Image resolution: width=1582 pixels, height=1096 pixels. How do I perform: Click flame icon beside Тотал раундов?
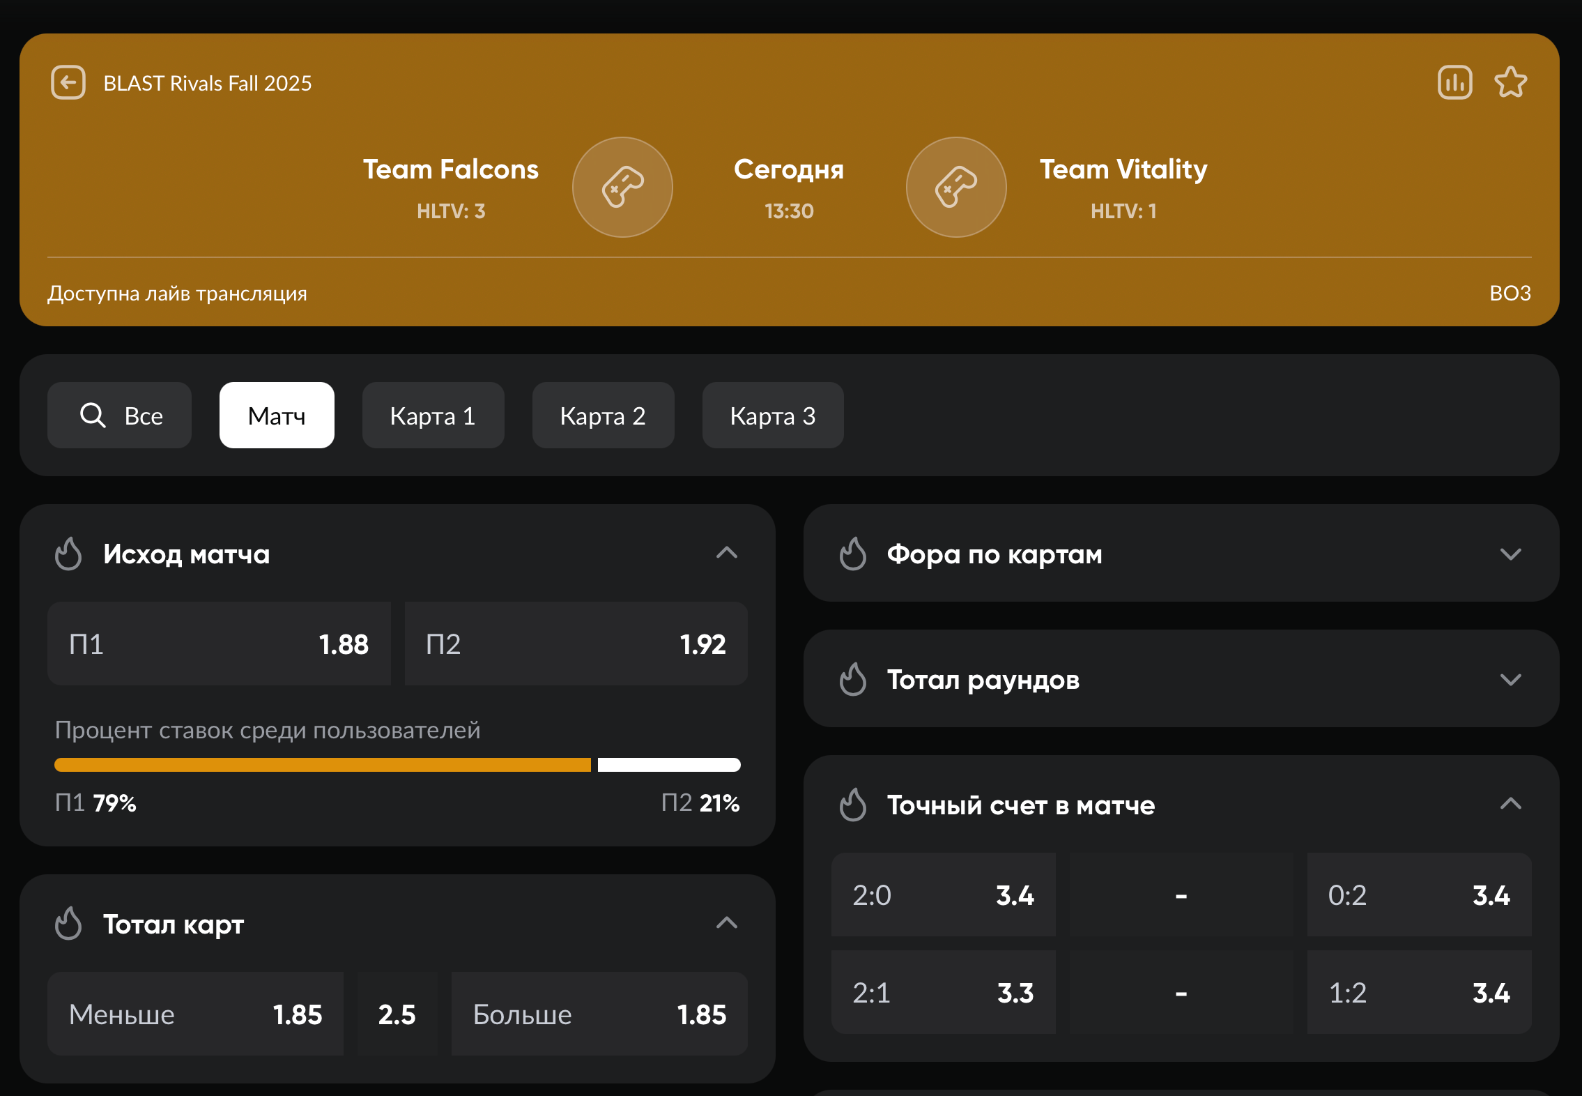[852, 680]
